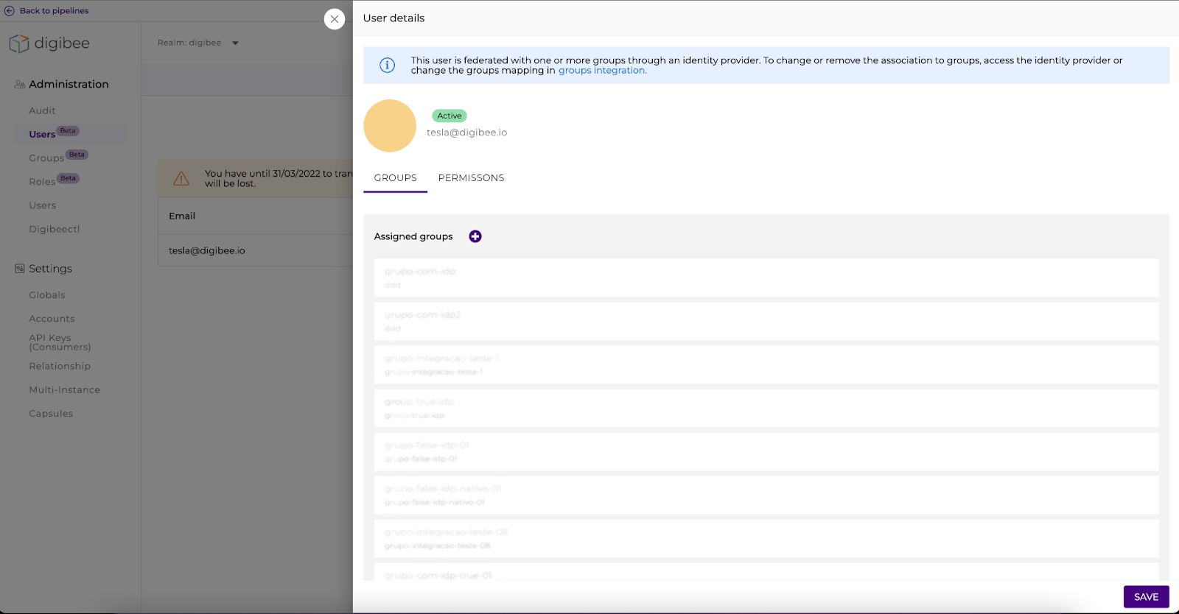This screenshot has height=614, width=1179.
Task: Open Capsules in the Settings menu
Action: click(x=51, y=414)
